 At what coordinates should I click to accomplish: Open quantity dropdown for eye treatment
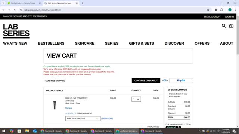pos(136,99)
